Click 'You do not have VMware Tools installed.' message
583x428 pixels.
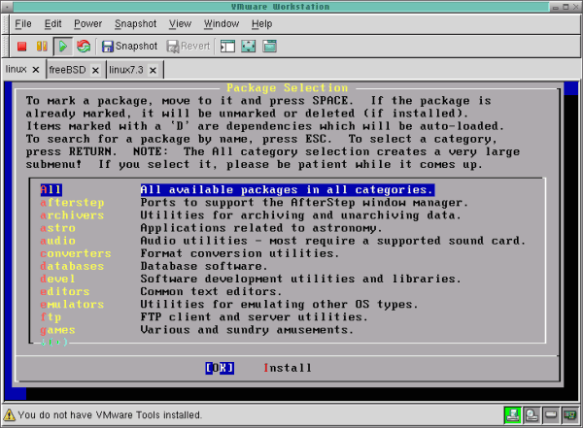[x=110, y=414]
